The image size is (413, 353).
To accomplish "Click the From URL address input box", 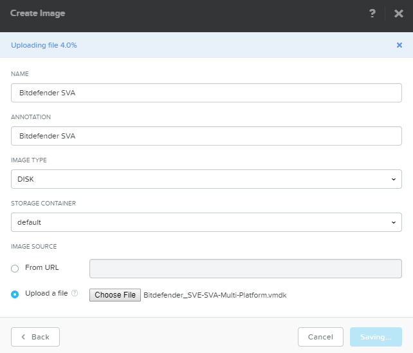I will click(x=245, y=268).
